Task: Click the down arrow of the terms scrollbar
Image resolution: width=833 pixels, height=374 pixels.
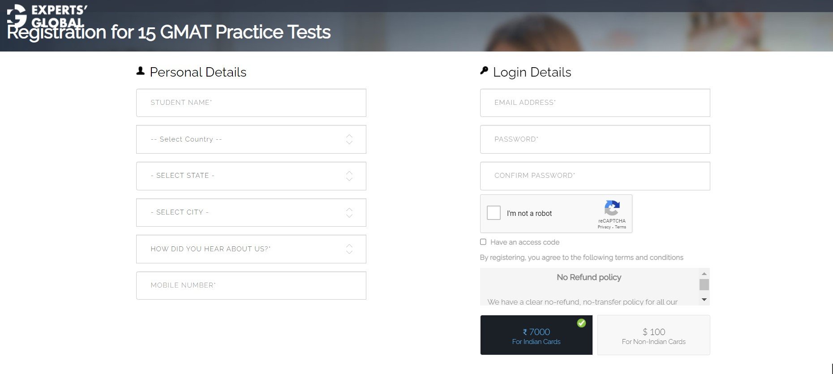Action: point(704,300)
